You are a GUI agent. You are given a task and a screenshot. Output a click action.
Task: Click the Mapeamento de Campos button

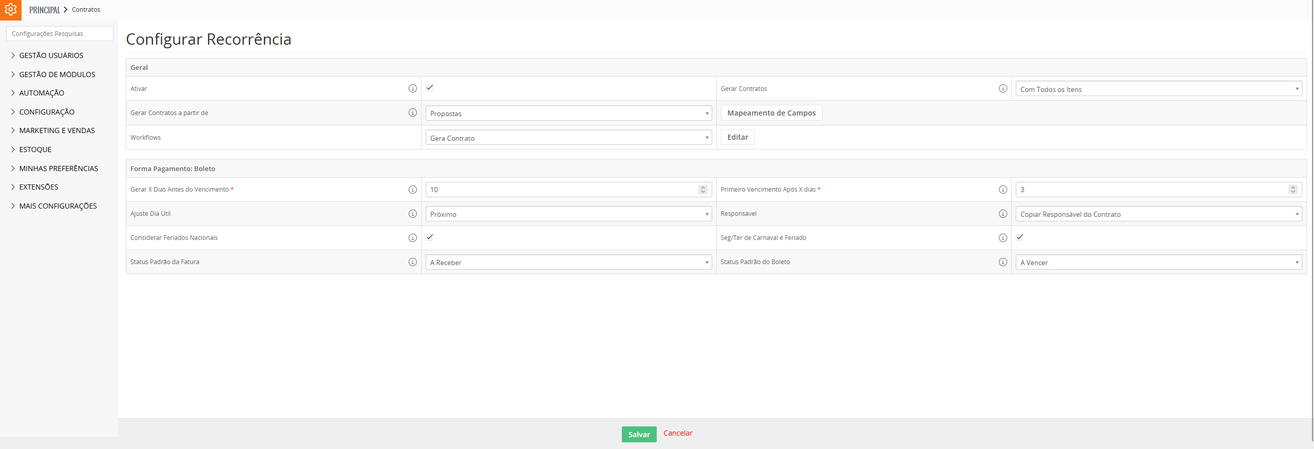tap(771, 113)
